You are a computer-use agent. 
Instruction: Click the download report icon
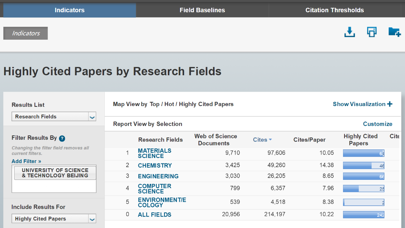[x=349, y=32]
